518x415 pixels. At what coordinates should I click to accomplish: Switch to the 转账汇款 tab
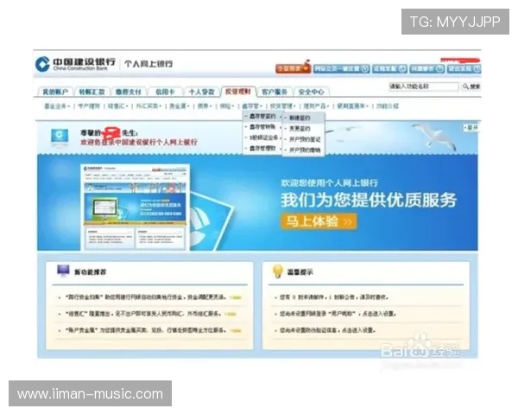92,92
